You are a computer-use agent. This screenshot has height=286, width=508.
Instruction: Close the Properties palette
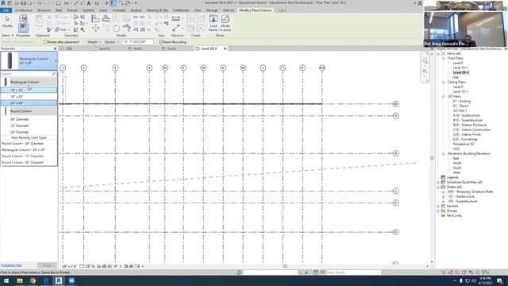click(55, 48)
